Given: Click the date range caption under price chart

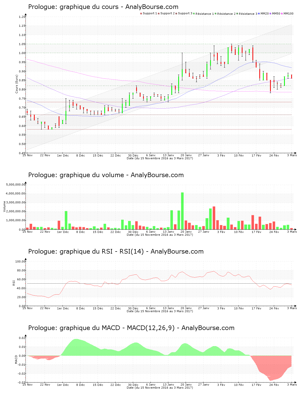Looking at the screenshot, I should (160, 158).
